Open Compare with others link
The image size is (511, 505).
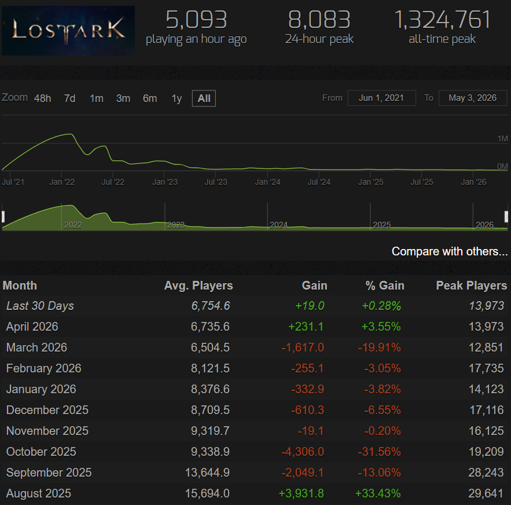[x=450, y=251]
